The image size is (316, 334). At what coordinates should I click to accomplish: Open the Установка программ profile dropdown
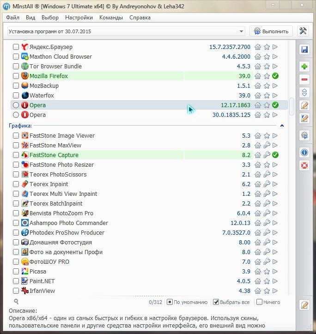[126, 31]
